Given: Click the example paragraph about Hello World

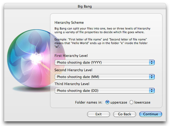Looking at the screenshot, I should point(101,43).
